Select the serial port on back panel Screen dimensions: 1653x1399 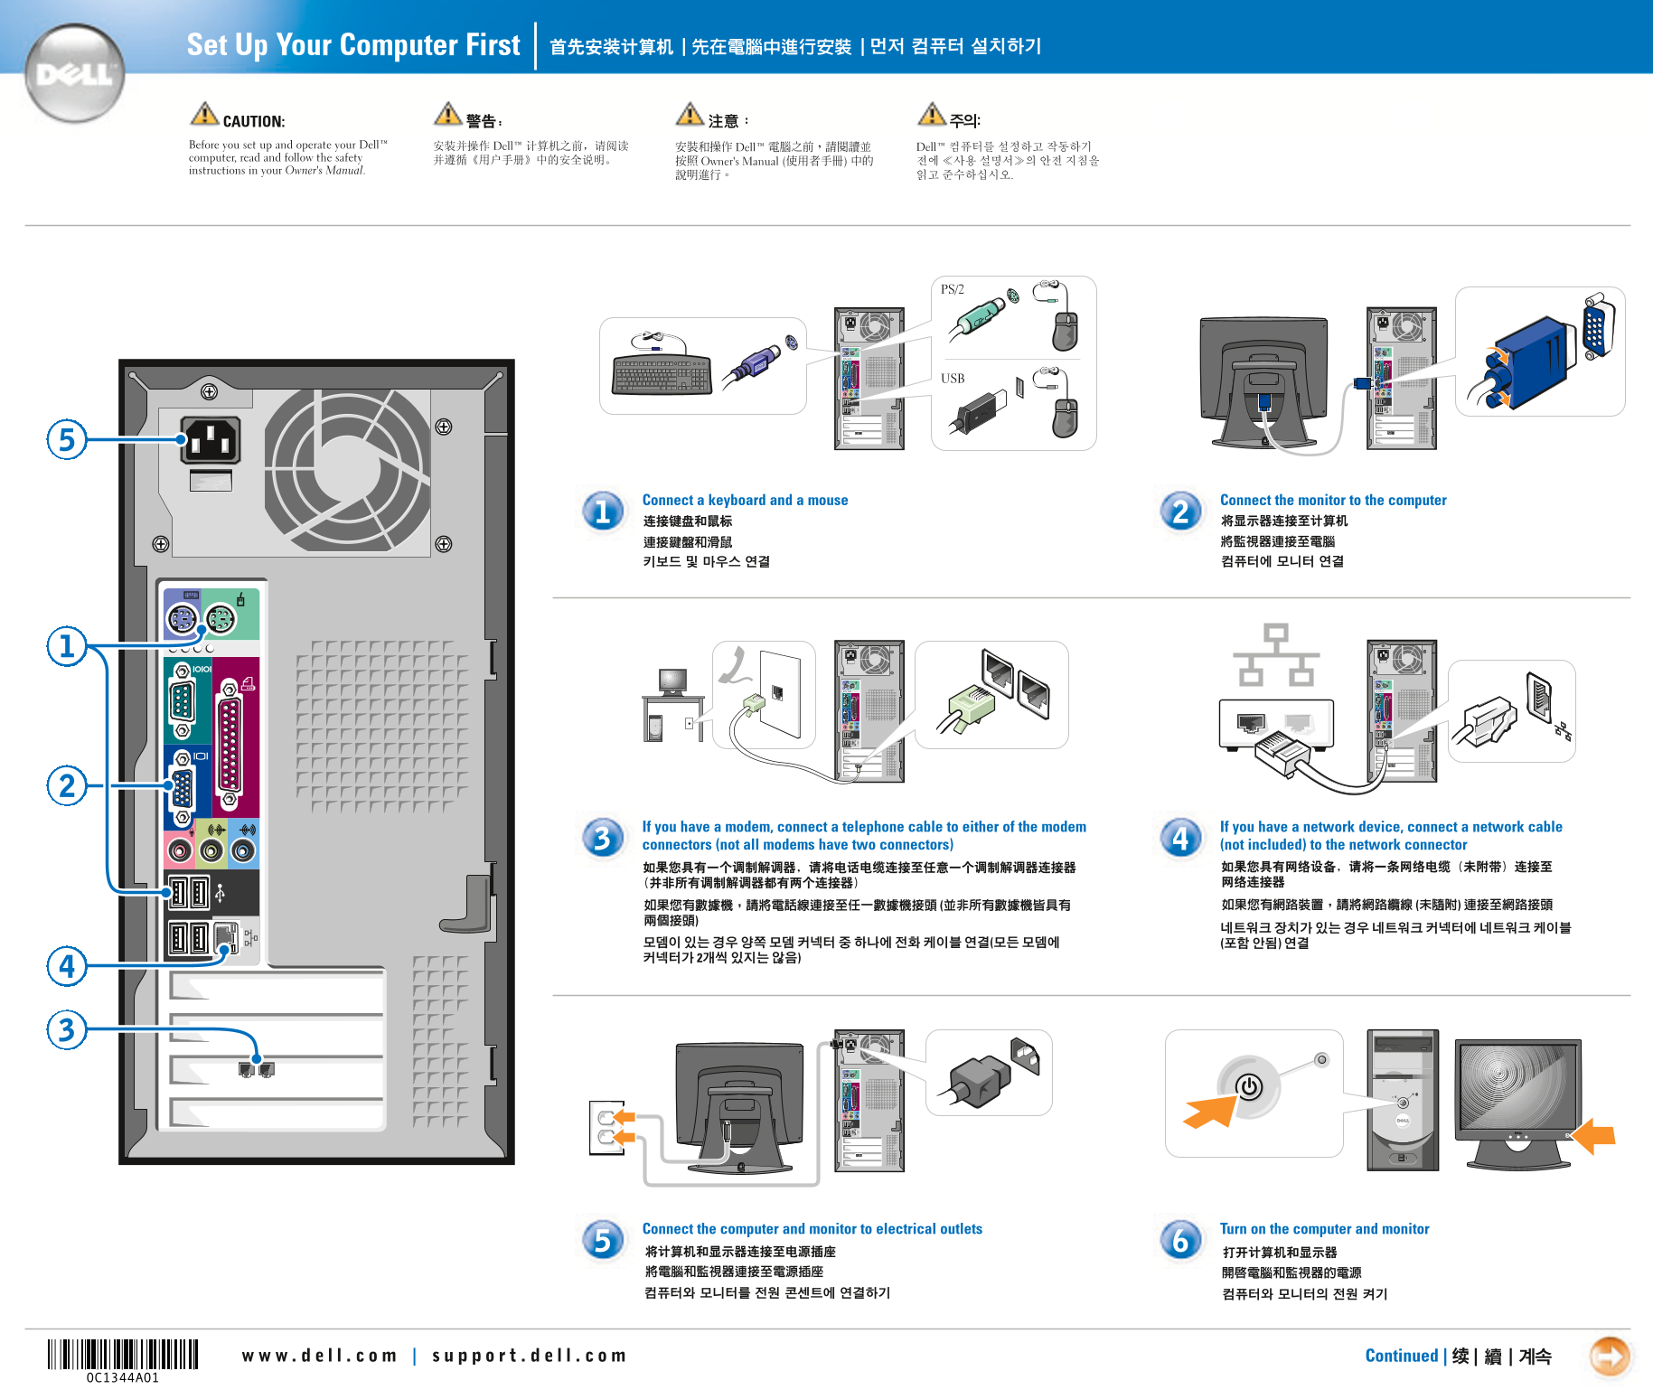pos(182,701)
